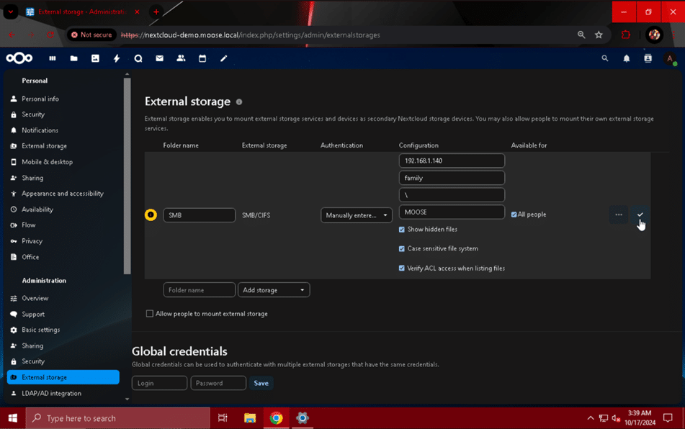The width and height of the screenshot is (685, 429).
Task: Click the empty Folder name field
Action: tap(200, 290)
